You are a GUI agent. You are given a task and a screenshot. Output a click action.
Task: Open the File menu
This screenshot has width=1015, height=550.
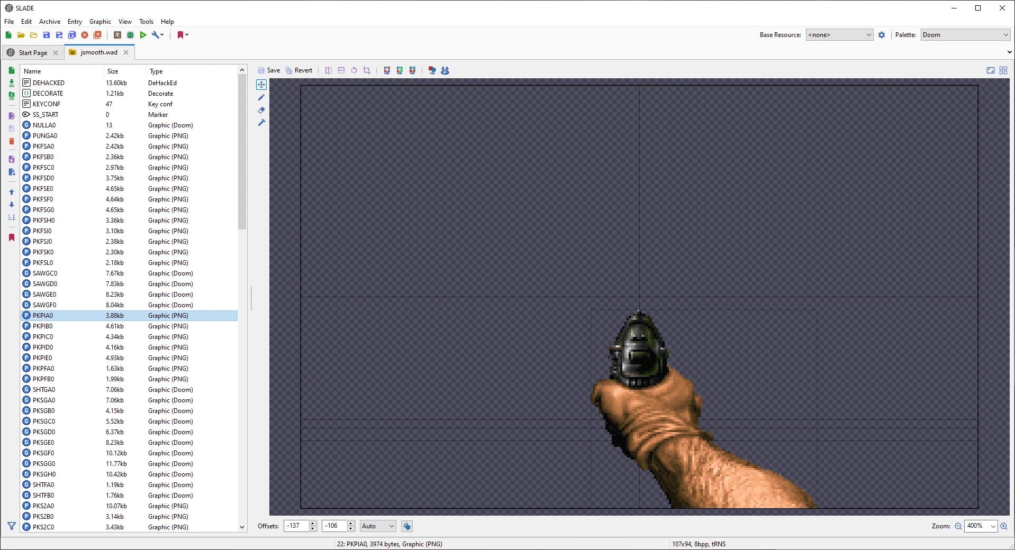pyautogui.click(x=9, y=22)
